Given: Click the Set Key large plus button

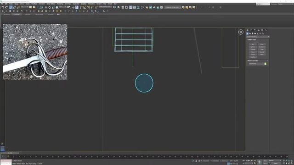Looking at the screenshot, I should pyautogui.click(x=260, y=162).
